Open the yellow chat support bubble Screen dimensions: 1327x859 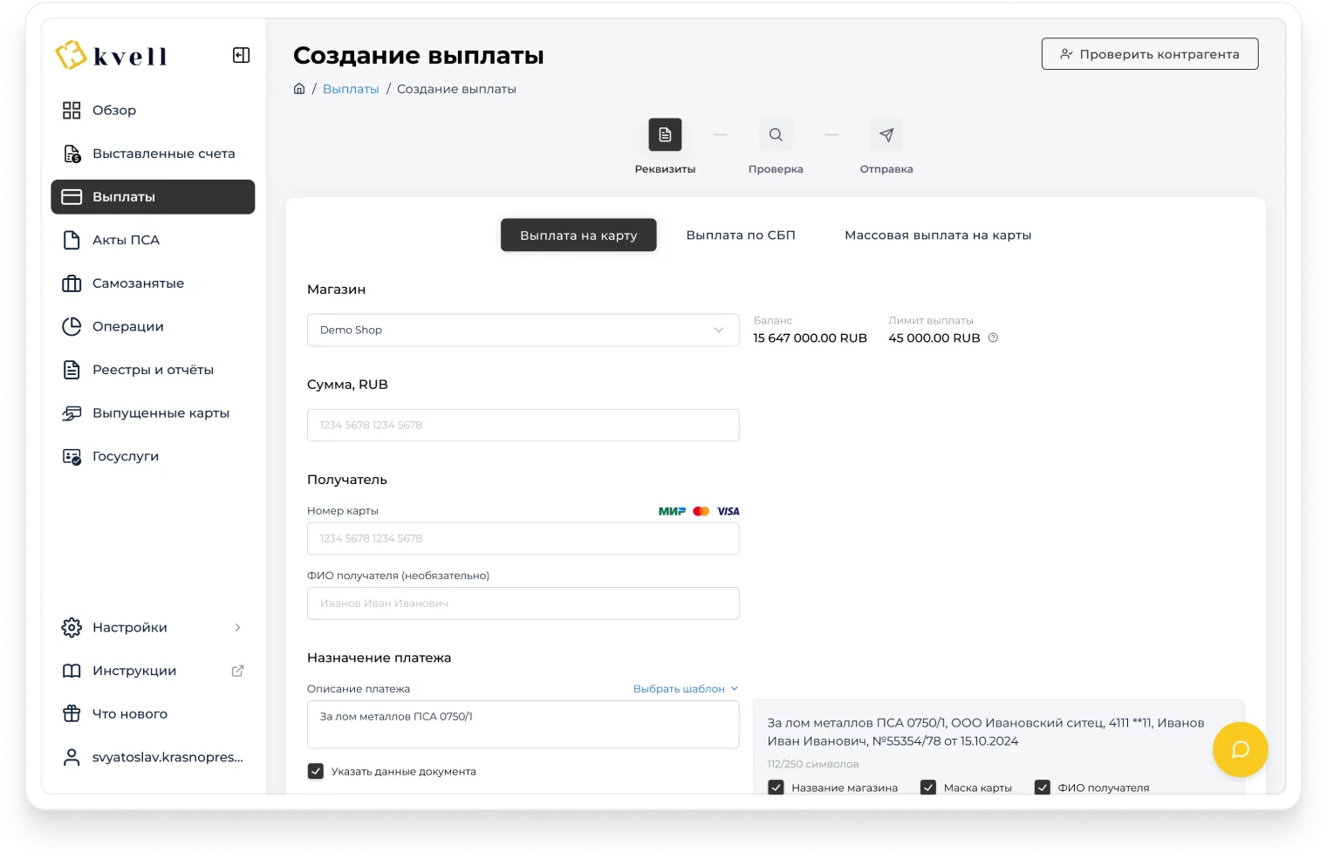pos(1240,750)
